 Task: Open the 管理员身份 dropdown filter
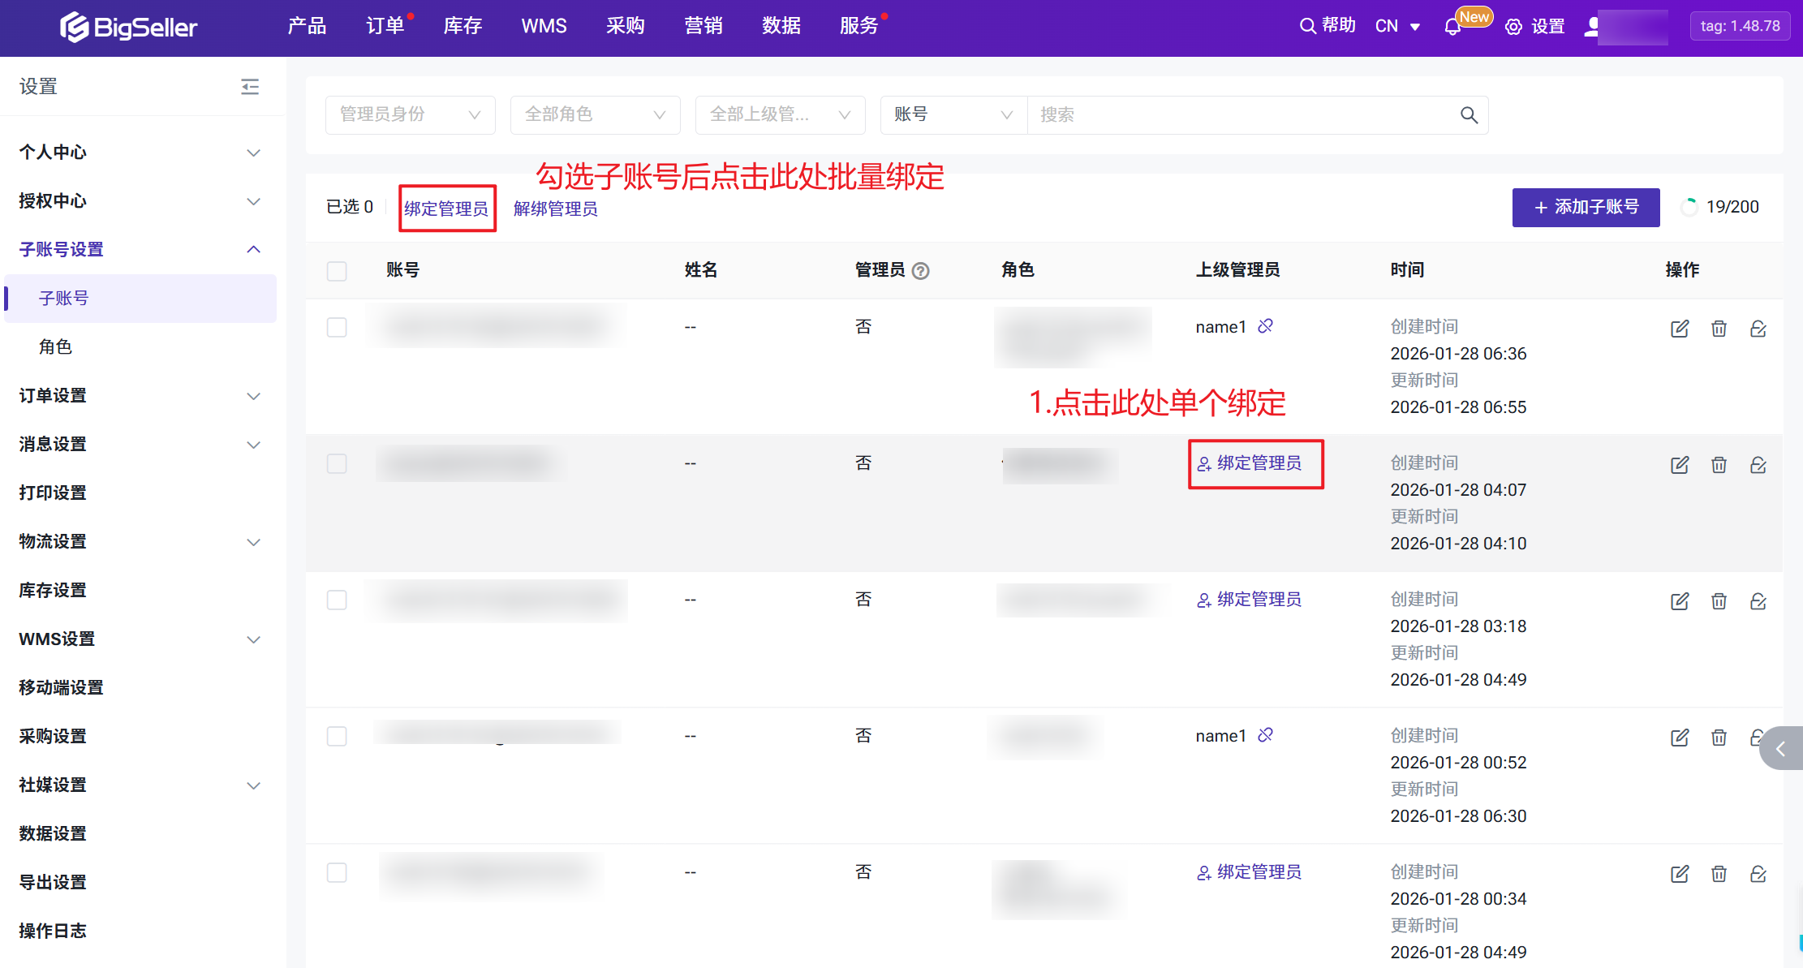(x=410, y=115)
